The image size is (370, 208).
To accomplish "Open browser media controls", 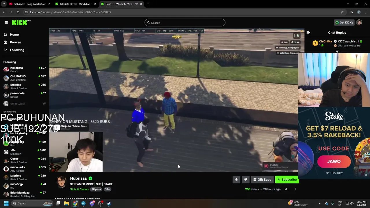I will click(352, 12).
